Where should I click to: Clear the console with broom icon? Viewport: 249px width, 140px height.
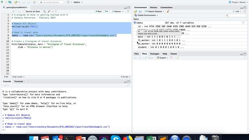[x=128, y=86]
